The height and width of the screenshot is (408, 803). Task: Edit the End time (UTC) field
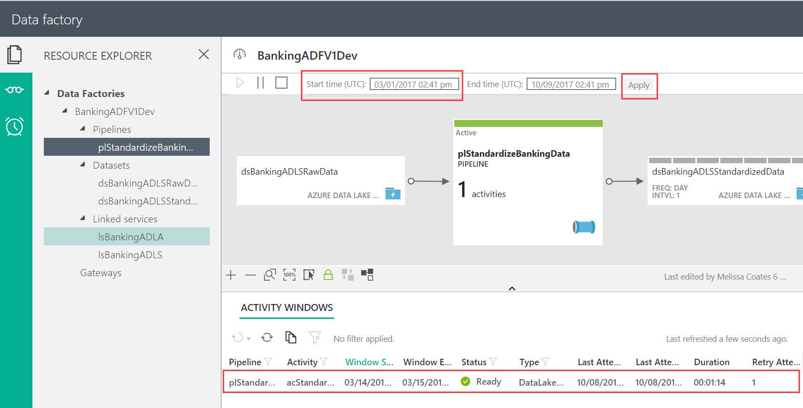(571, 85)
